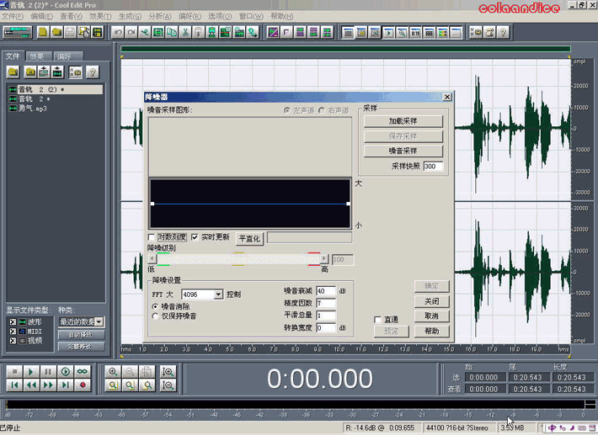Expand the 最近的数据 sort dropdown
The width and height of the screenshot is (598, 435).
[99, 321]
